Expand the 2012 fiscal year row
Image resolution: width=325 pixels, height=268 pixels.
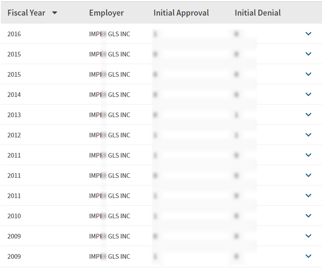[308, 135]
